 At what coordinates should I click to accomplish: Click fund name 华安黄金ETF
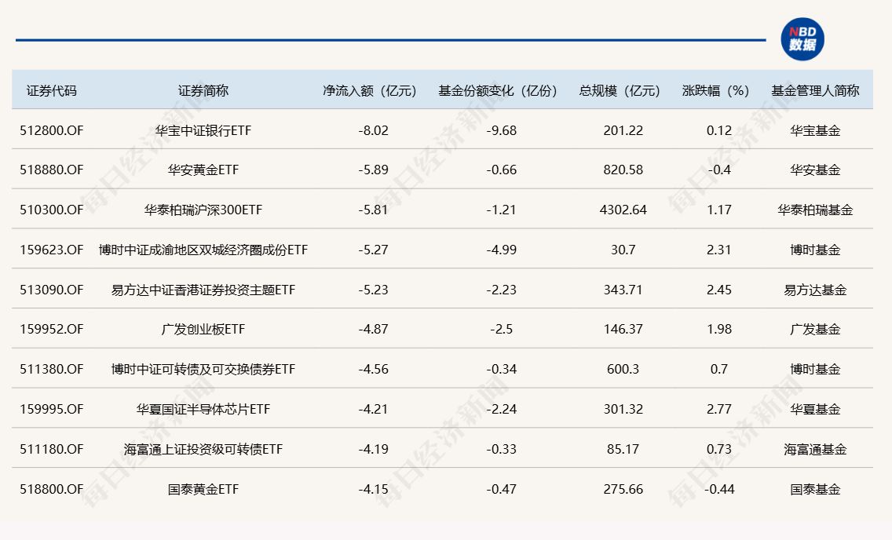[x=203, y=170]
